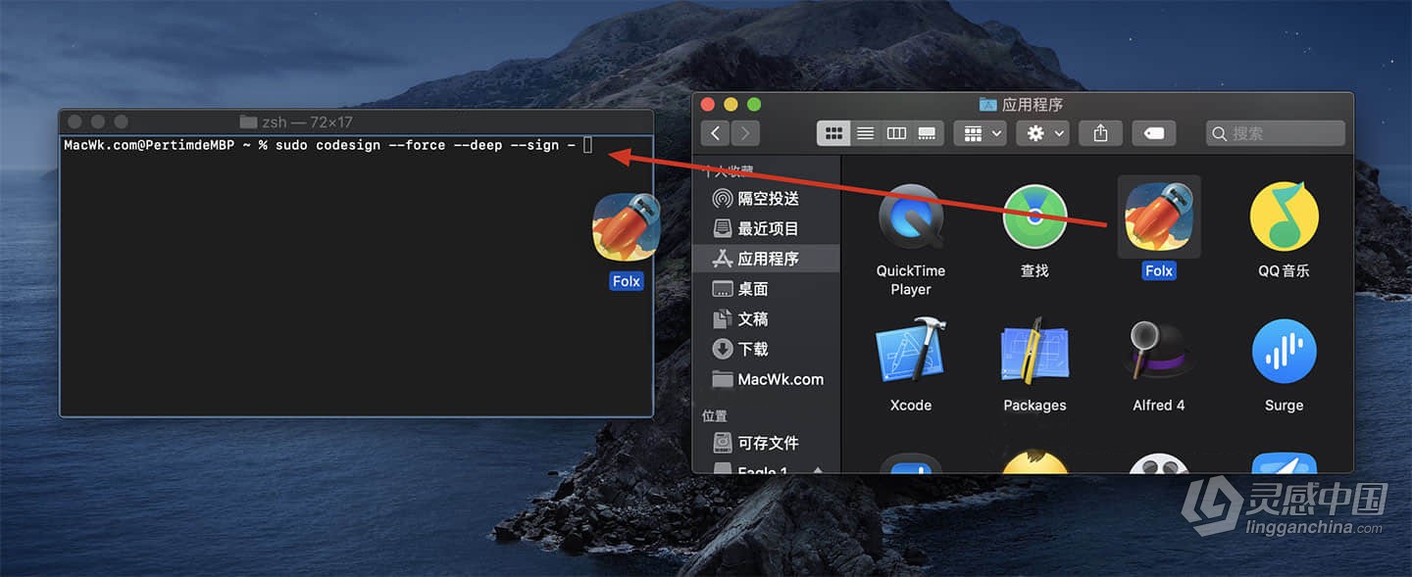The height and width of the screenshot is (577, 1412).
Task: Select the Folx app icon in Finder
Action: (x=1159, y=217)
